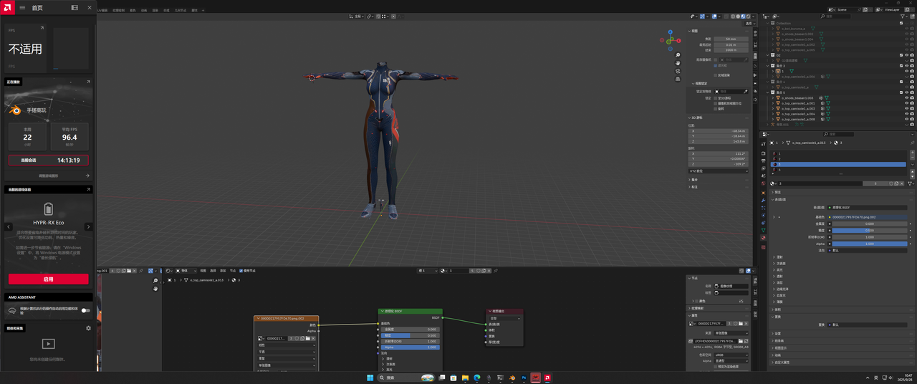Viewport: 917px width, 384px height.
Task: Click the red 启用 button for HYPR-RX Eco
Action: (48, 279)
